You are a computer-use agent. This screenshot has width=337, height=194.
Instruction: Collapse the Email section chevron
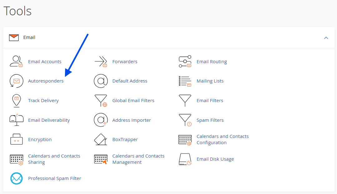click(326, 38)
